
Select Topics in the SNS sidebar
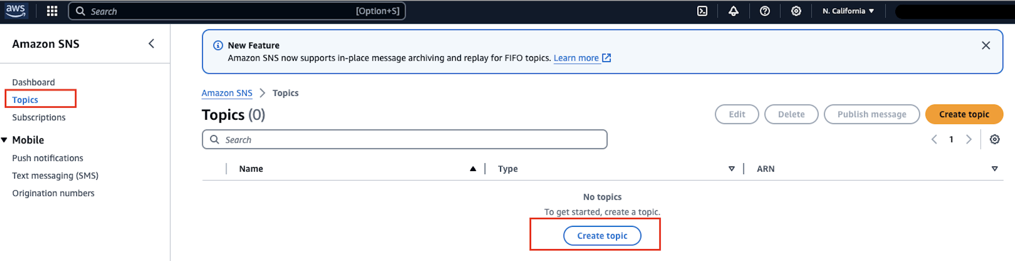(x=25, y=100)
